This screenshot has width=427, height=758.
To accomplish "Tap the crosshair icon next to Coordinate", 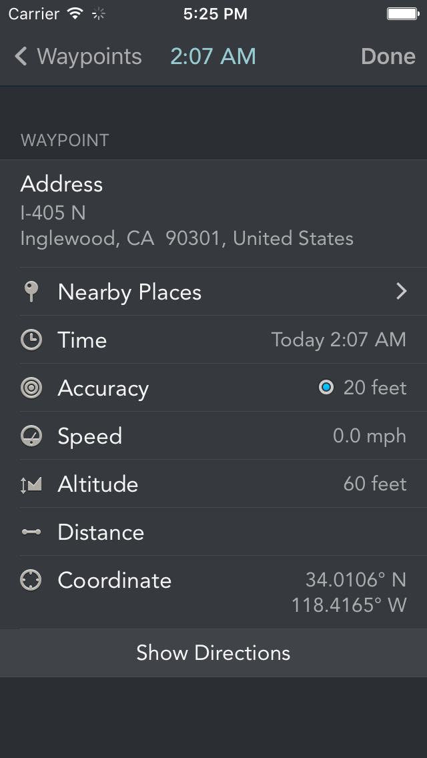I will coord(31,581).
